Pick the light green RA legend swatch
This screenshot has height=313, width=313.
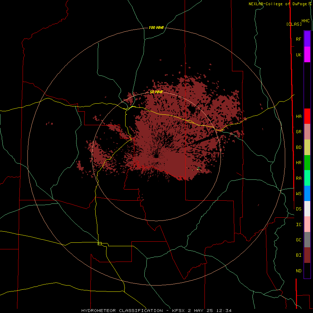pos(307,178)
